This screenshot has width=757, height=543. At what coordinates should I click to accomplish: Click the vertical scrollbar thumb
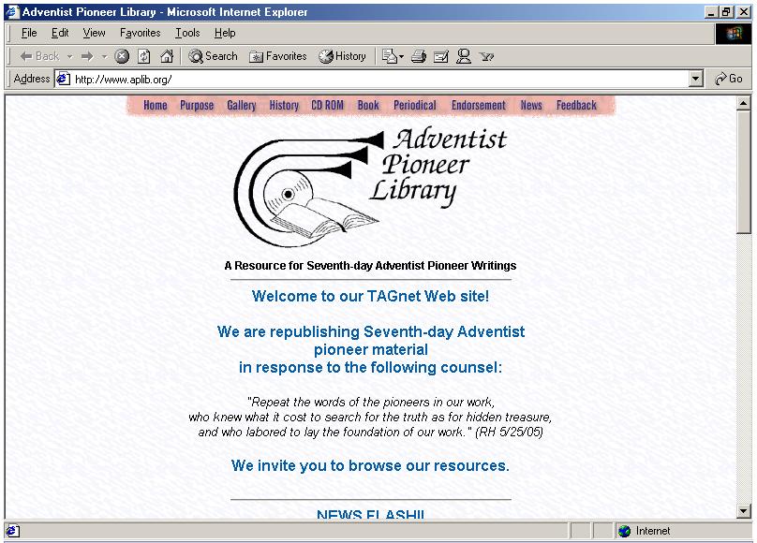coord(744,172)
